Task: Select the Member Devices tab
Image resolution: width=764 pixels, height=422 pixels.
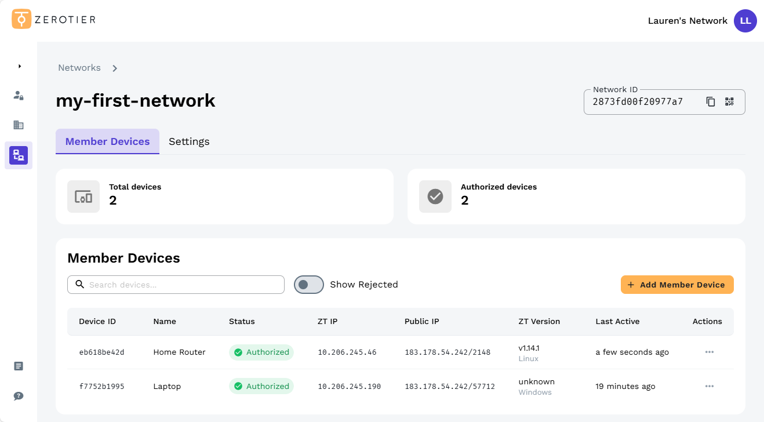Action: [x=107, y=141]
